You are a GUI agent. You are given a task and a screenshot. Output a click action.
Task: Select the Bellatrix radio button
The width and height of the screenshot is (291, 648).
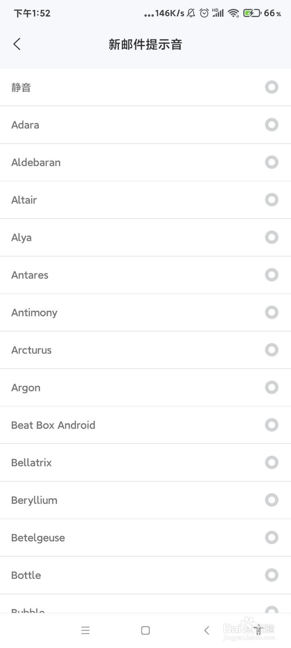(x=272, y=463)
